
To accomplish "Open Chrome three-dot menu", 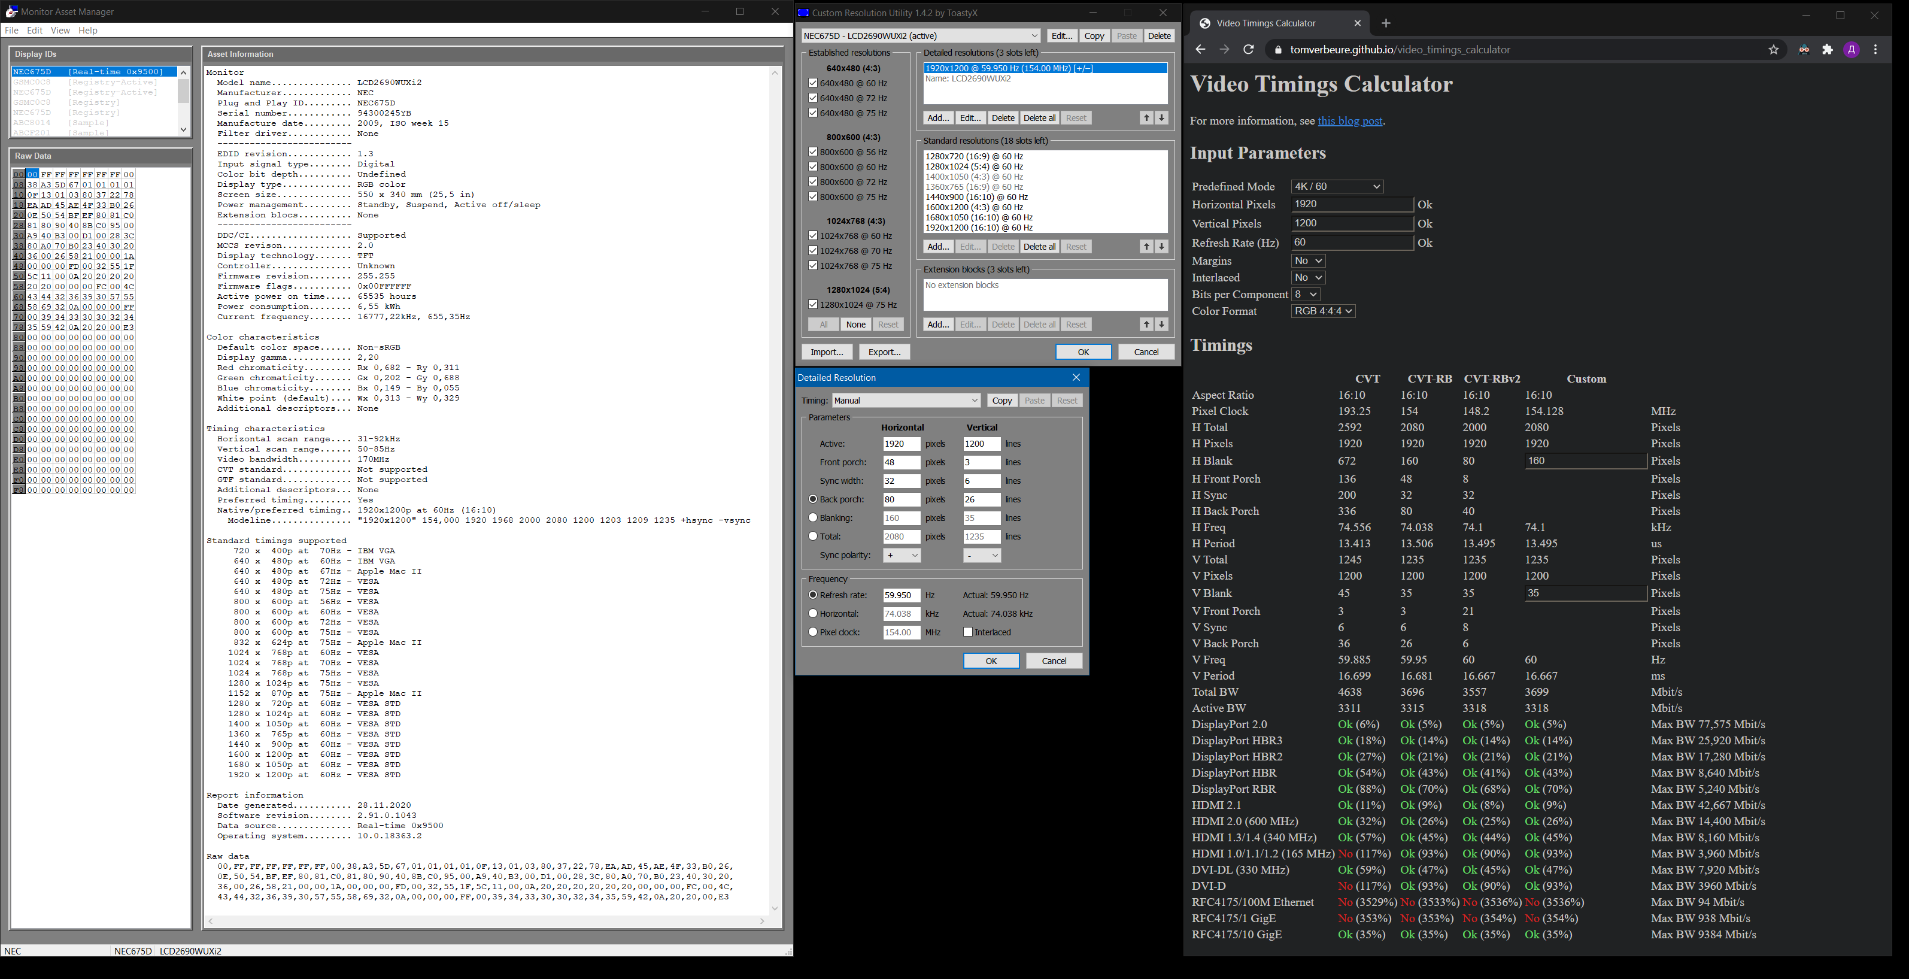I will [1875, 50].
